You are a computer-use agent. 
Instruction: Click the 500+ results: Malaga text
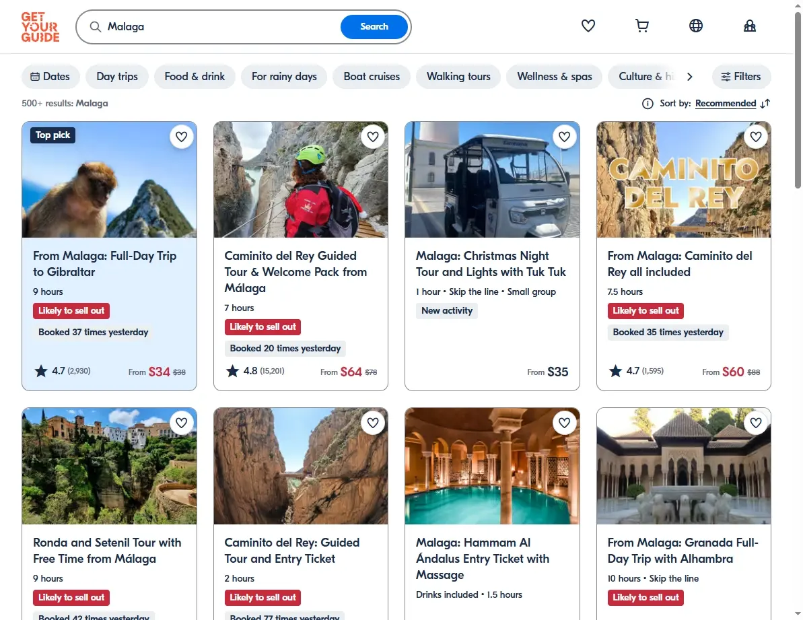pyautogui.click(x=65, y=104)
